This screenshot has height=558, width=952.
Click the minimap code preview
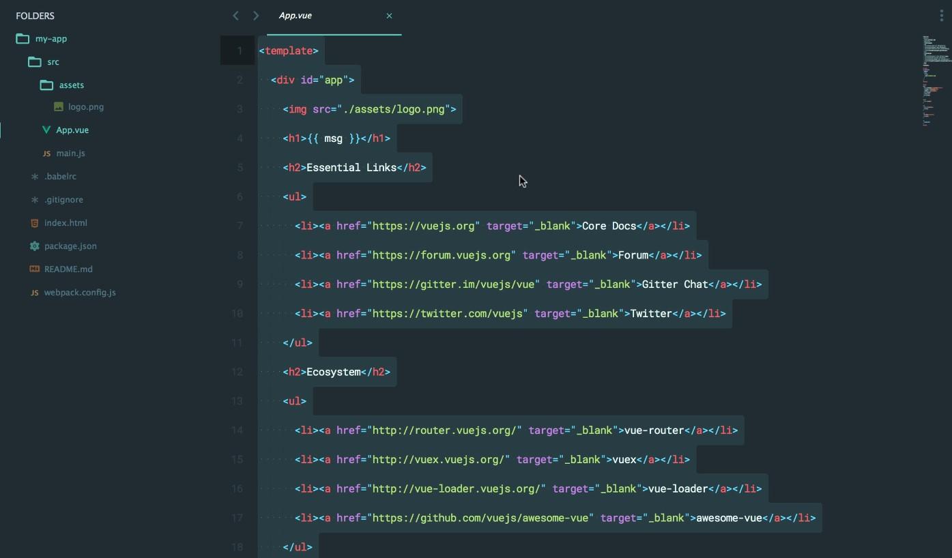[x=936, y=80]
